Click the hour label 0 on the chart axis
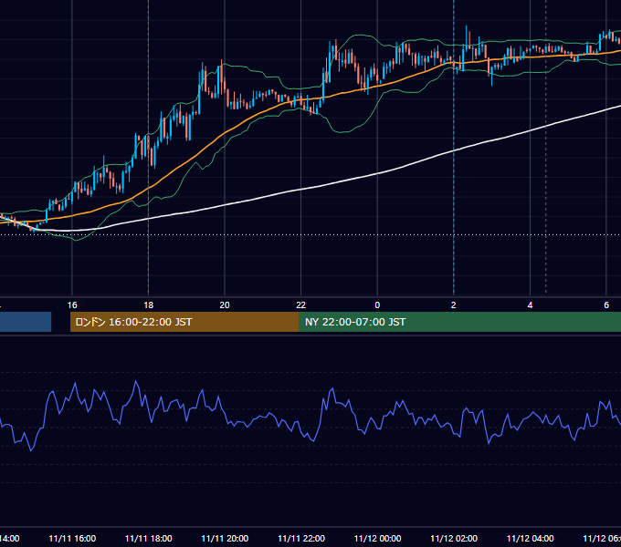The width and height of the screenshot is (621, 547). pyautogui.click(x=377, y=304)
